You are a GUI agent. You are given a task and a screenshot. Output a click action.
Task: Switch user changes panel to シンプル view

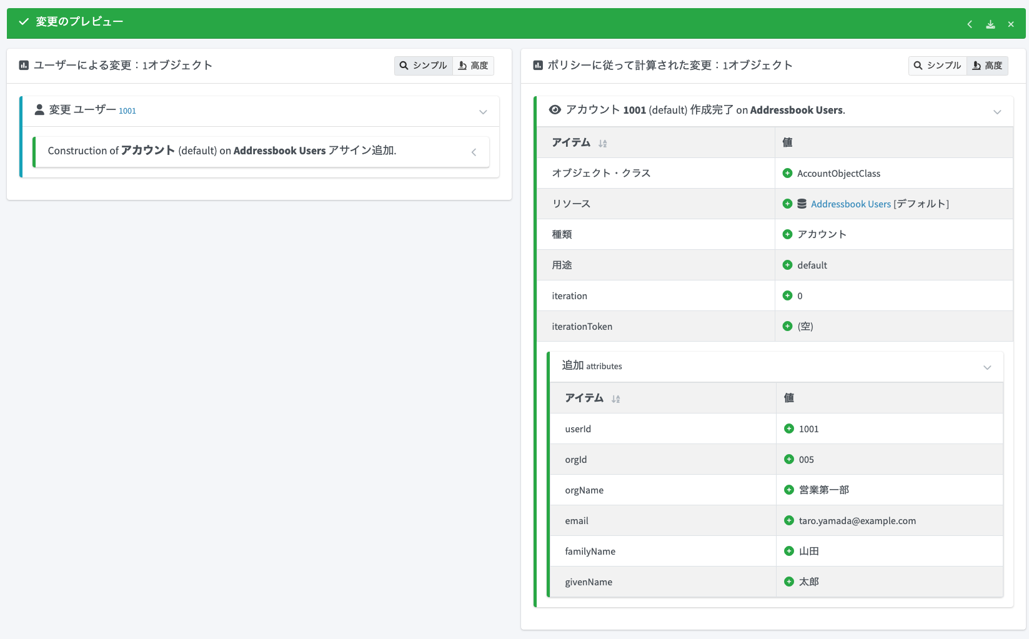point(424,66)
